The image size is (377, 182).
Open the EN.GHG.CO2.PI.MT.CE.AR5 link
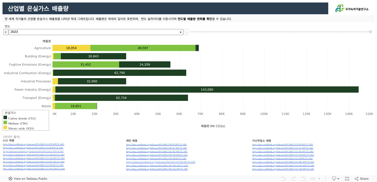(33, 165)
